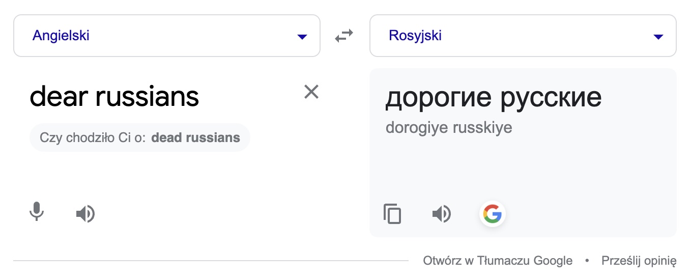This screenshot has height=280, width=690.
Task: Listen to the Russian translation
Action: click(x=441, y=214)
